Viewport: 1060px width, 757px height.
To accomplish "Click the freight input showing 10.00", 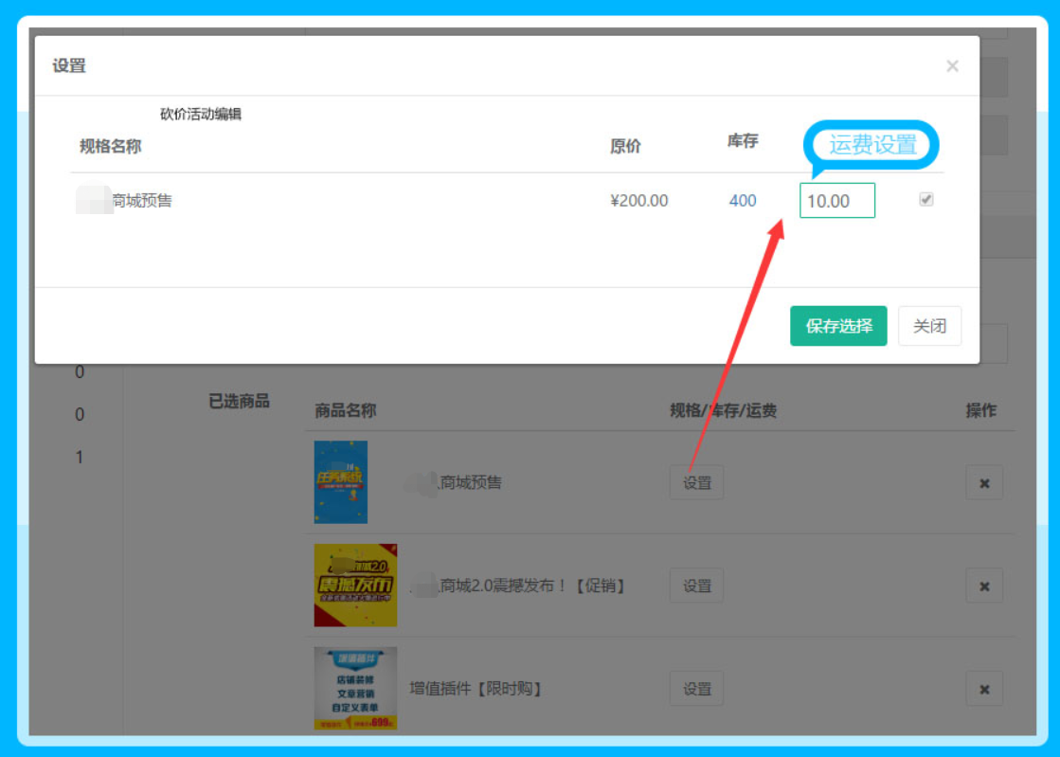I will [x=836, y=201].
